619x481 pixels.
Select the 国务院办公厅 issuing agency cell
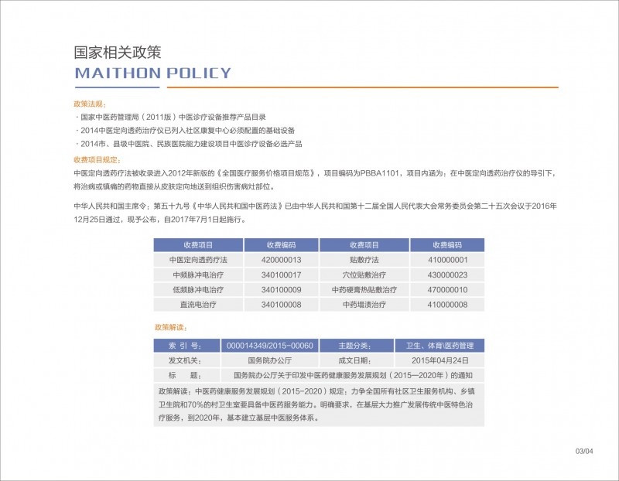click(269, 360)
